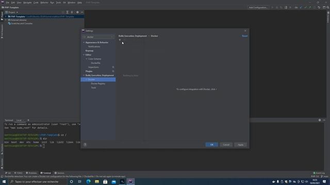Click Apply in Settings dialog

241,145
